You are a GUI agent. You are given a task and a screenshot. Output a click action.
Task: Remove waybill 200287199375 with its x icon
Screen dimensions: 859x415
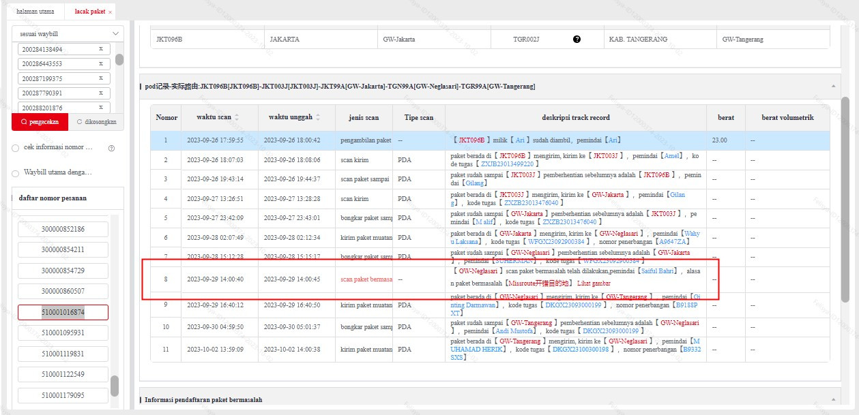pyautogui.click(x=100, y=78)
